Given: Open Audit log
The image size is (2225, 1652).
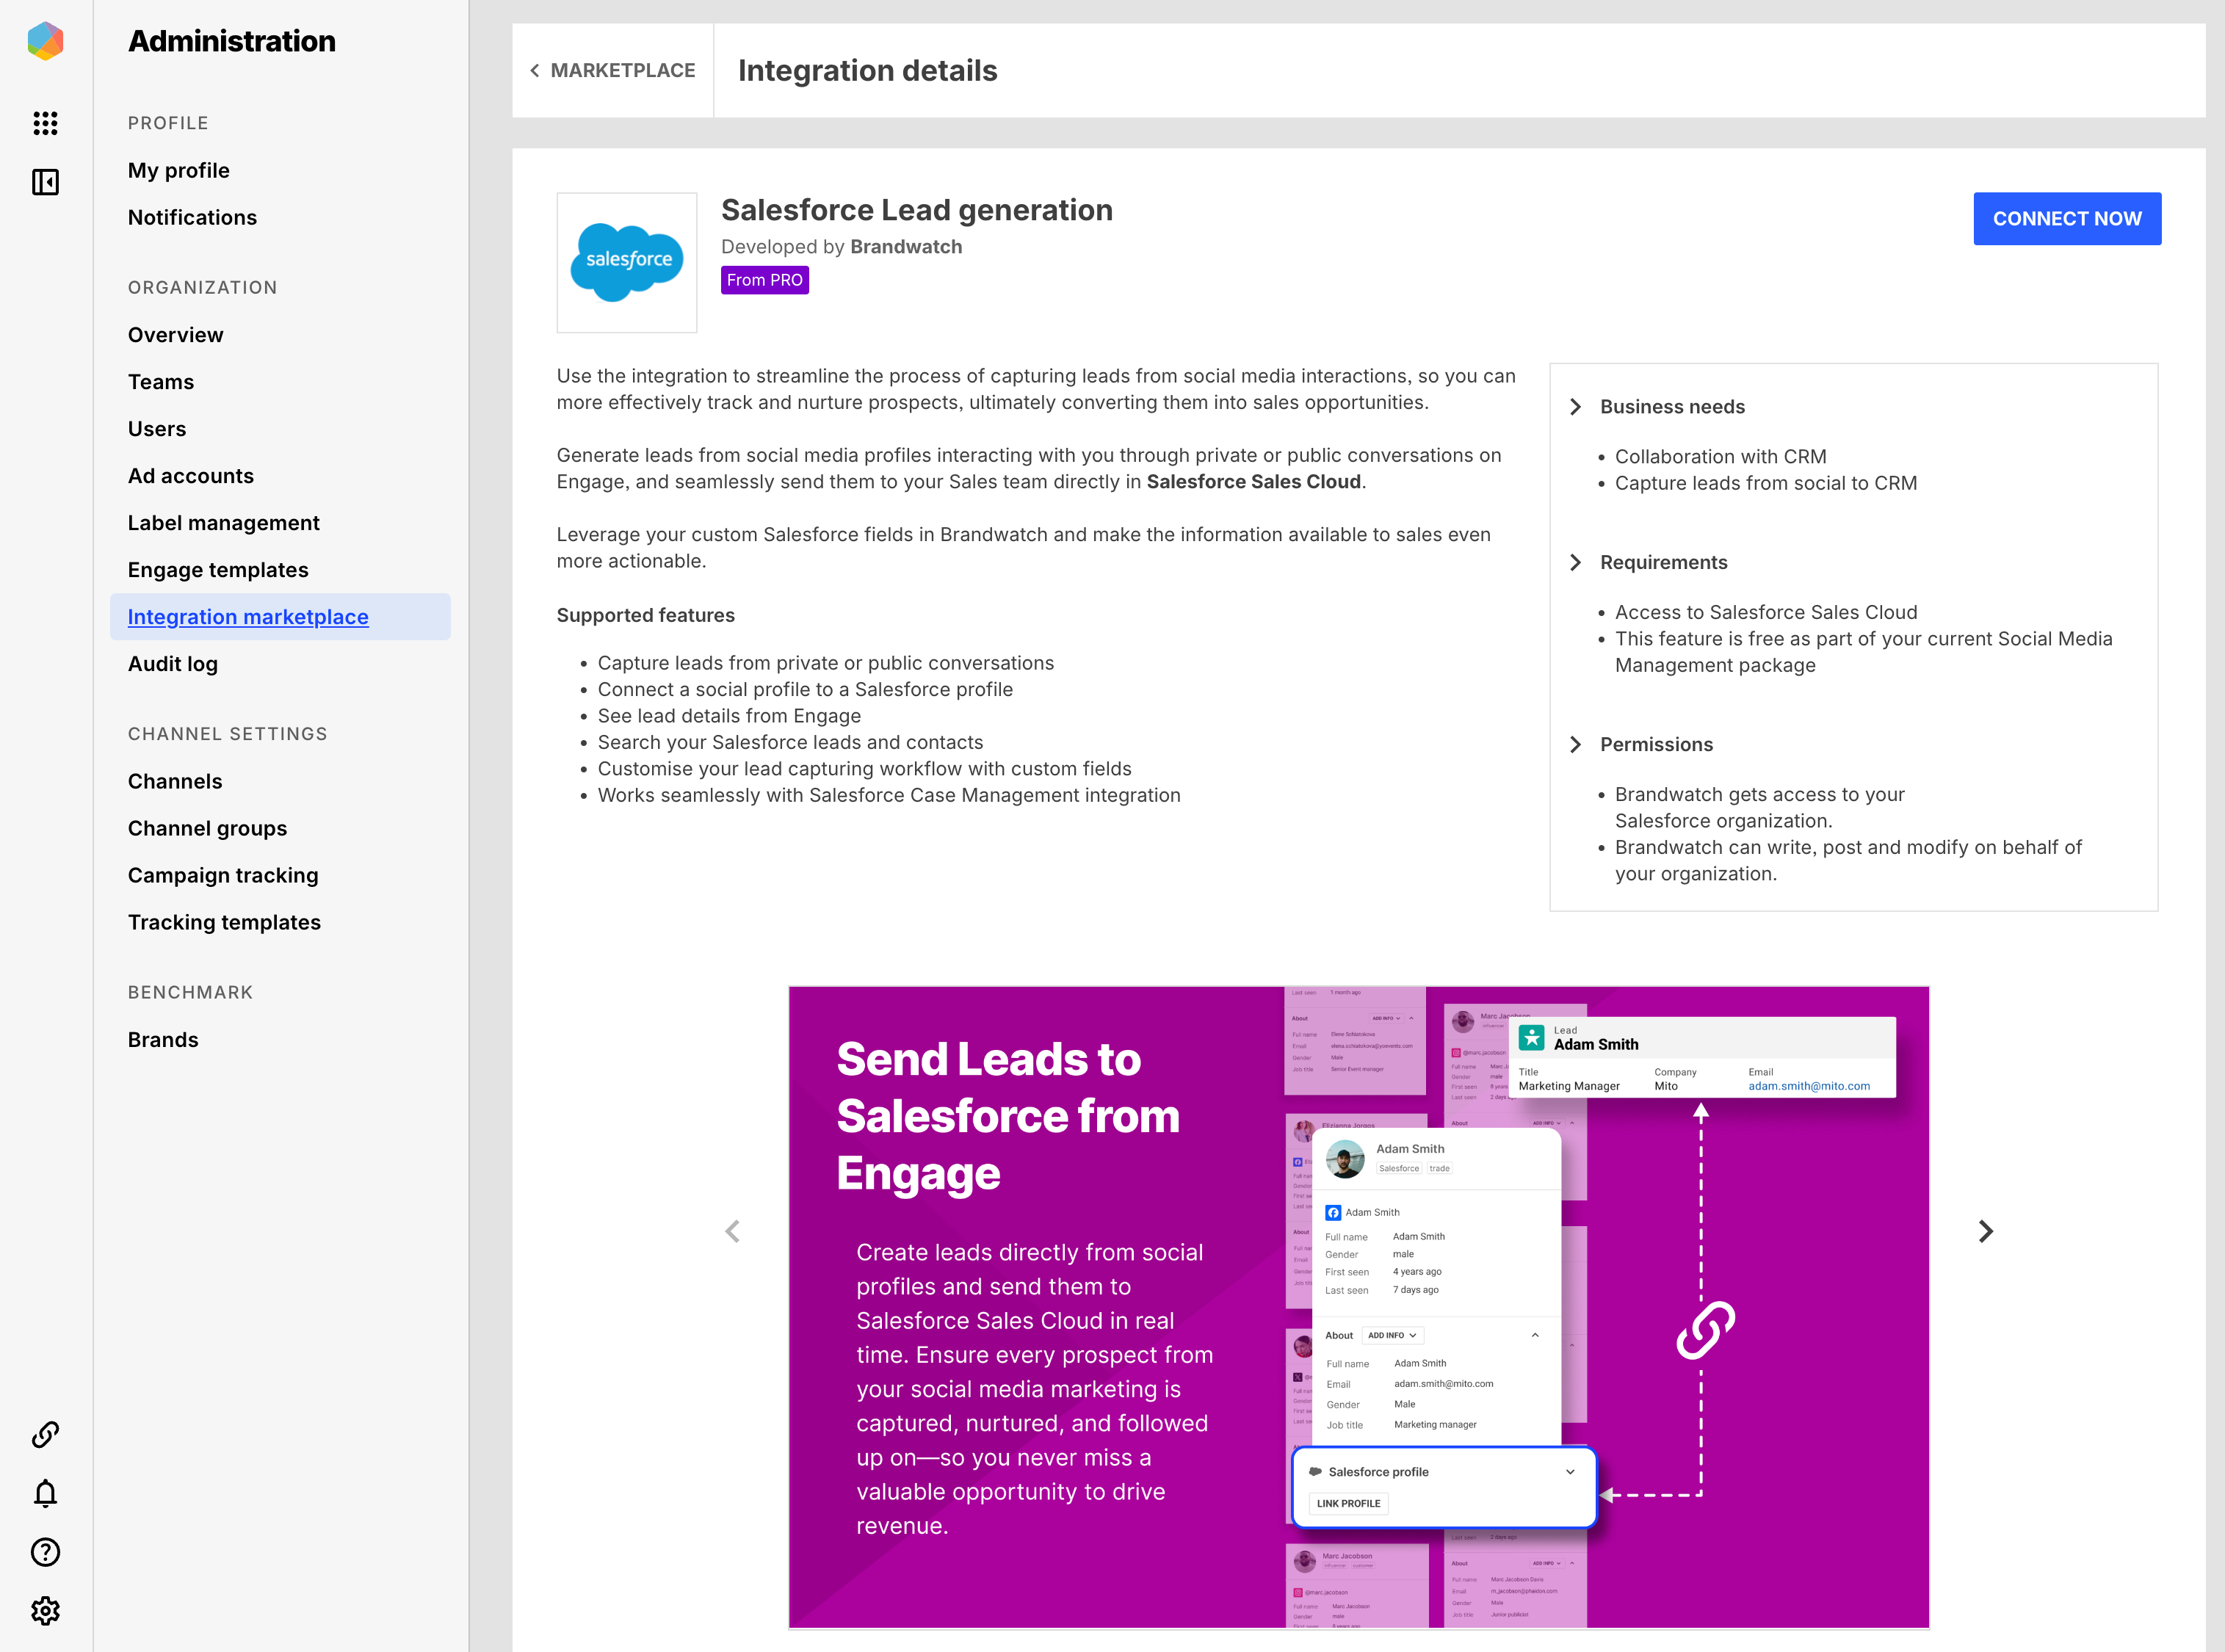Looking at the screenshot, I should pos(173,664).
